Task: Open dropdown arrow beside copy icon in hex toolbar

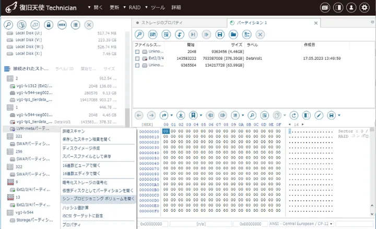Action: tap(285, 116)
